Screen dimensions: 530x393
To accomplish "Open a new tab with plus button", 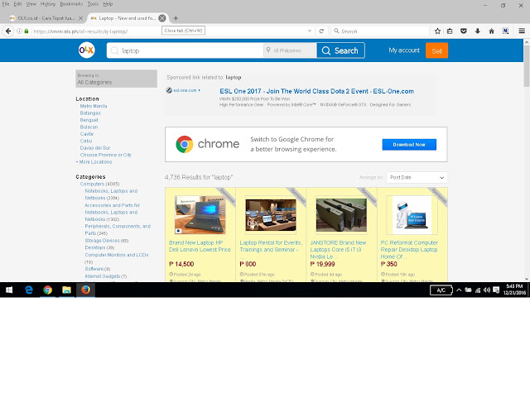I will pos(176,18).
